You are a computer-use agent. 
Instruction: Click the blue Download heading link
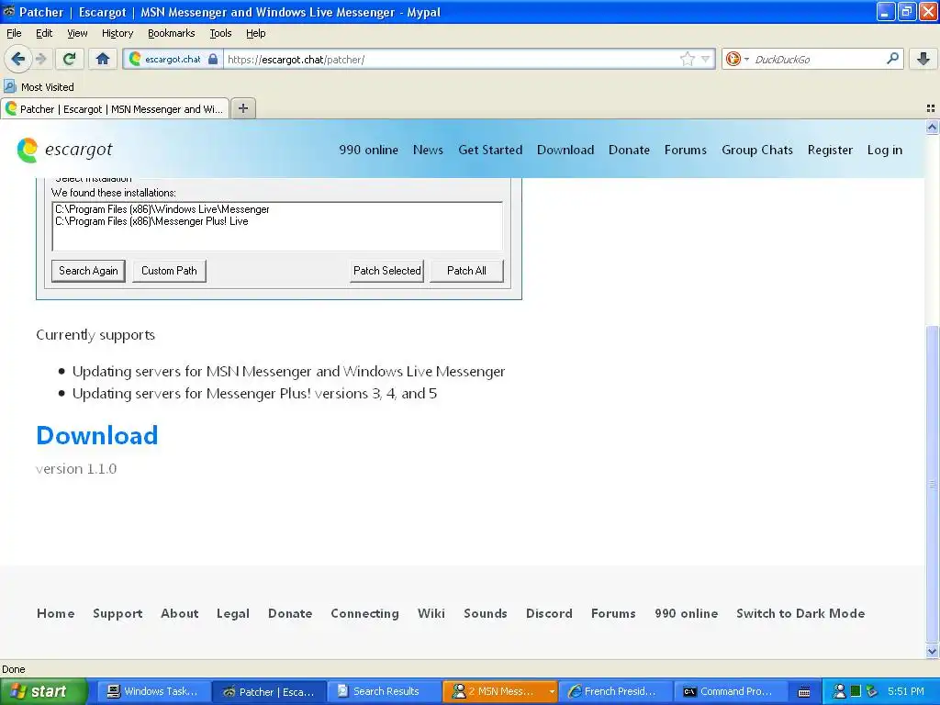(x=97, y=435)
